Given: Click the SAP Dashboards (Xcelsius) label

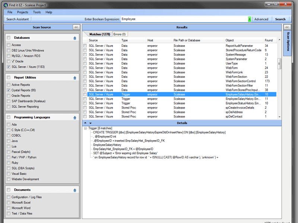Looking at the screenshot, I should click(x=29, y=101).
